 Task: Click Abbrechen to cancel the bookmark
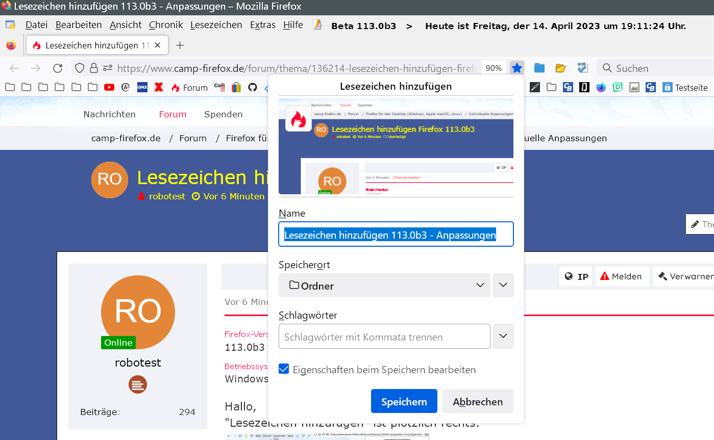[478, 401]
